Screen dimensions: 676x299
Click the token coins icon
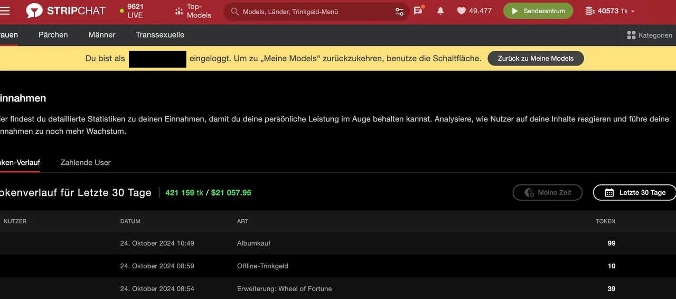(590, 11)
